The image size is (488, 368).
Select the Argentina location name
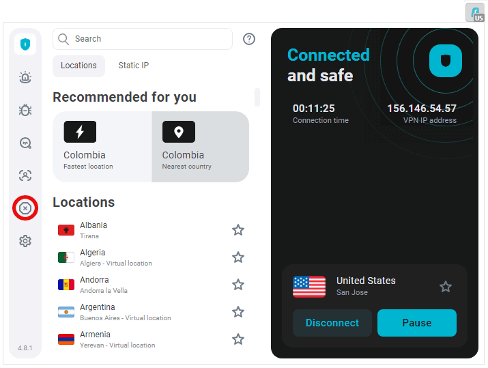98,307
